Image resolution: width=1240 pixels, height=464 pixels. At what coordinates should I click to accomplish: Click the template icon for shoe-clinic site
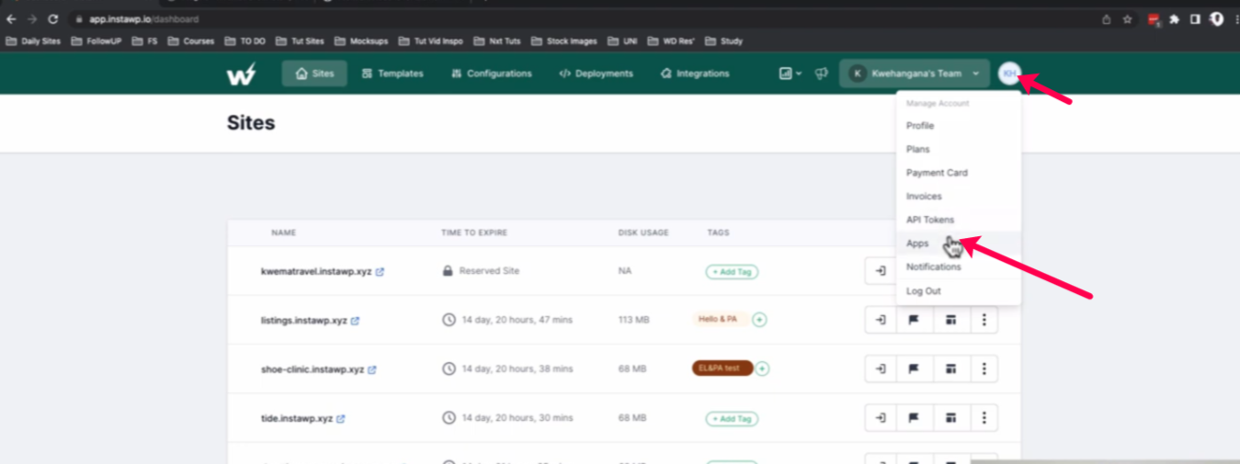[x=950, y=368]
